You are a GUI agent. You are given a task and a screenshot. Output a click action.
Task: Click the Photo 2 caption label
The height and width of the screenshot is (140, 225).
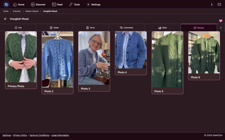point(49,91)
